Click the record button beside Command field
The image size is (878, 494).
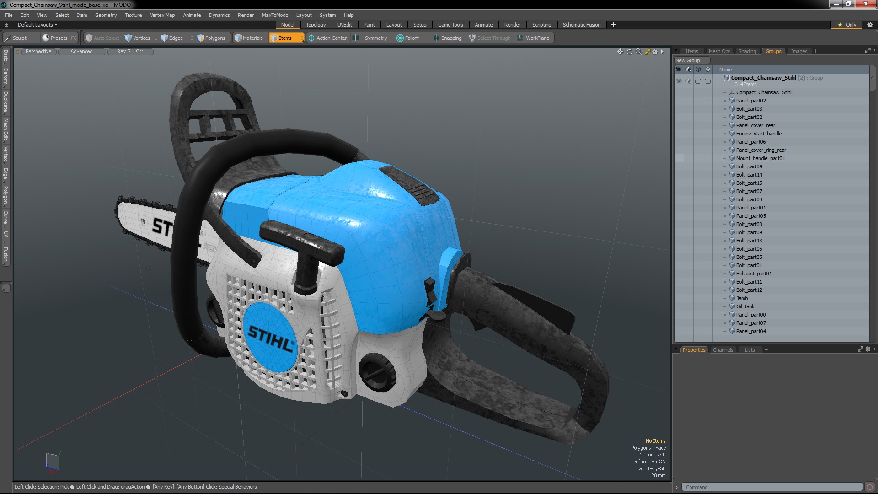pos(869,487)
